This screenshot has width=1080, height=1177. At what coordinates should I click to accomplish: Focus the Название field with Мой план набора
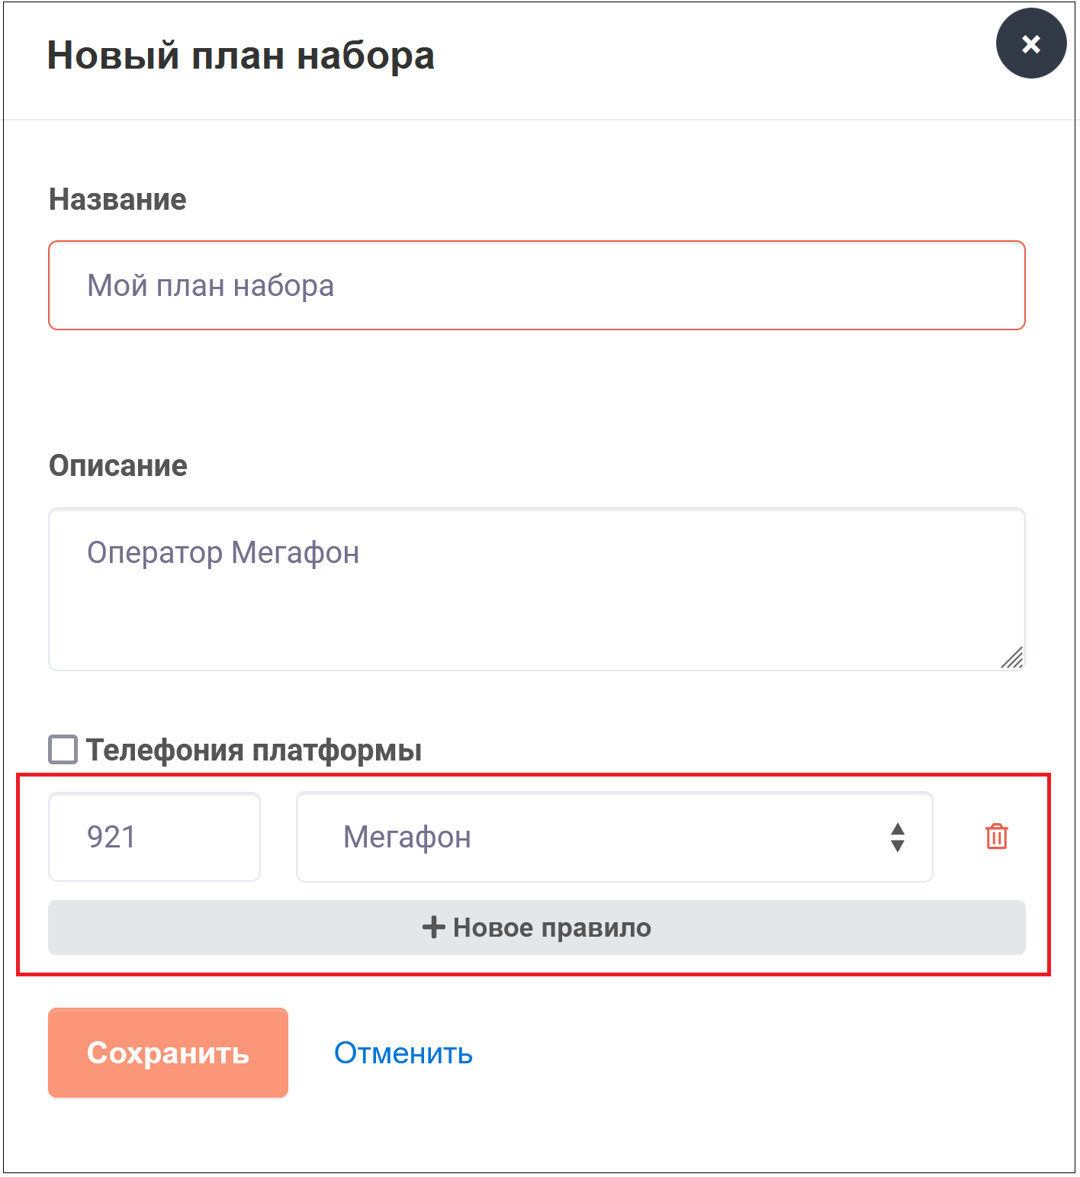[536, 285]
